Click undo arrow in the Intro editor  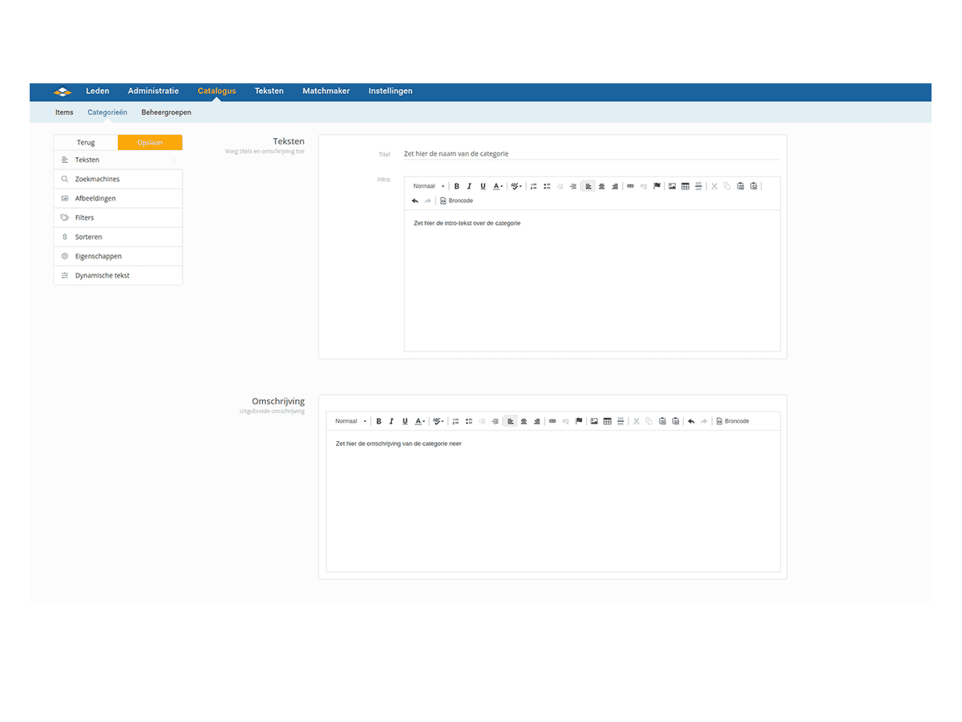coord(414,201)
